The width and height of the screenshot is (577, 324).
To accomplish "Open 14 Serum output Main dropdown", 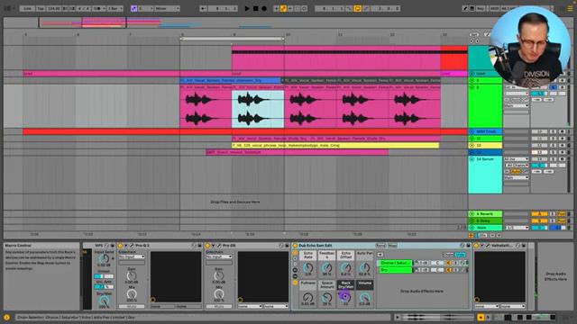I will (517, 178).
